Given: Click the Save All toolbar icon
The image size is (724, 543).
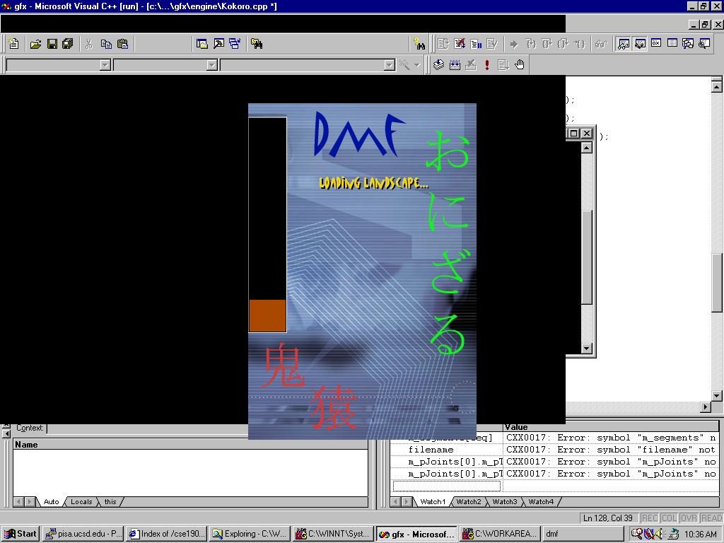Looking at the screenshot, I should (x=68, y=44).
